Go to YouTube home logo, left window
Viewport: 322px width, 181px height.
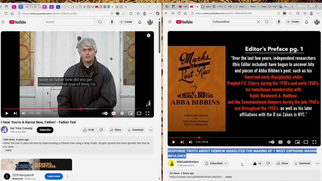[x=18, y=22]
